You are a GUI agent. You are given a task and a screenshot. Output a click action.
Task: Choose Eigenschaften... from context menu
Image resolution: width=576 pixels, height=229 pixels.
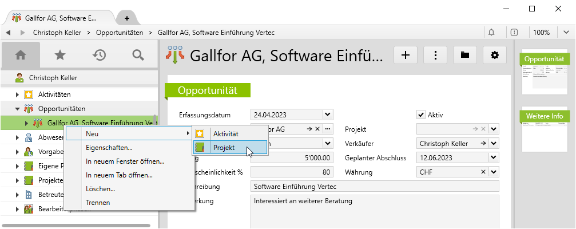tap(109, 148)
